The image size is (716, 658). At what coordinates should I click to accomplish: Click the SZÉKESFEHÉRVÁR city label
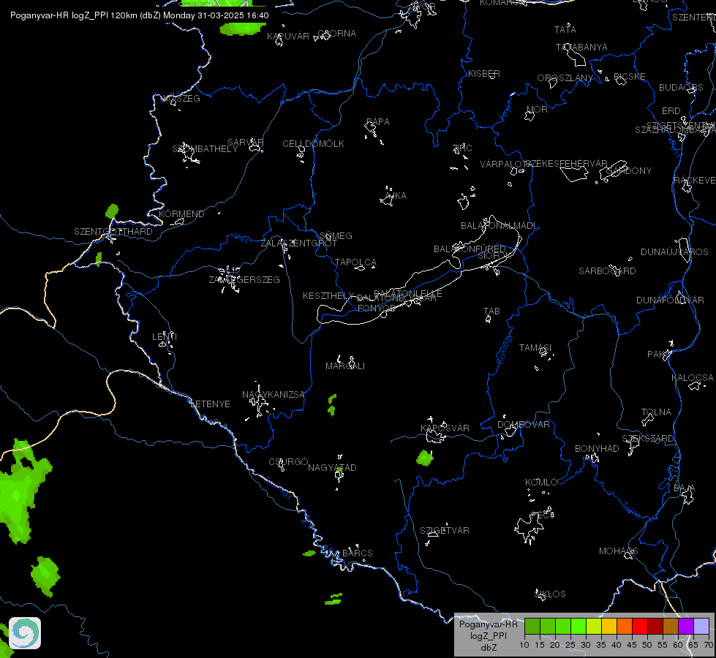pos(566,164)
